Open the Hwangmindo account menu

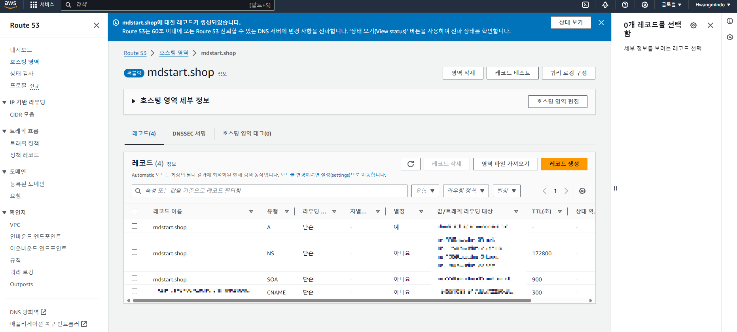(x=713, y=5)
